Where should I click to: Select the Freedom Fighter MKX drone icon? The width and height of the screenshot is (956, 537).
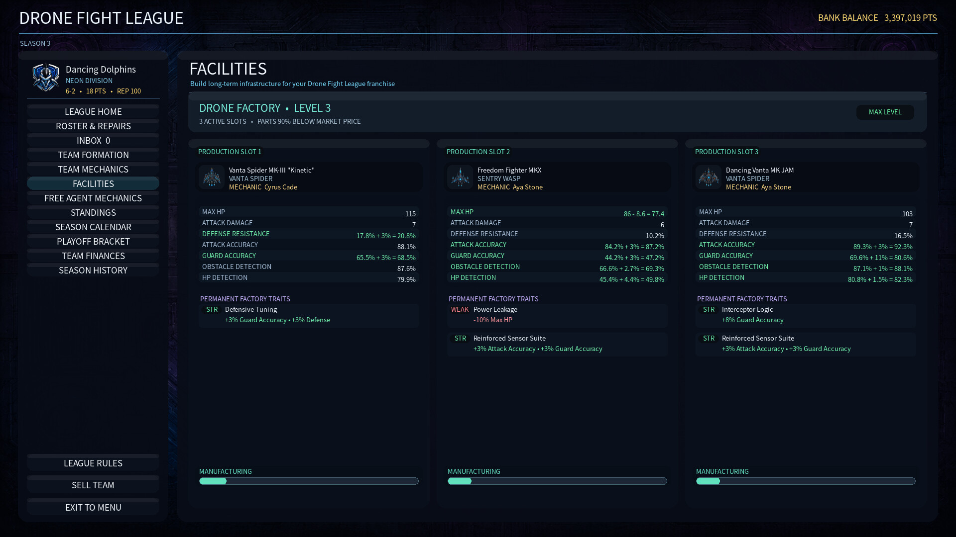pyautogui.click(x=460, y=178)
